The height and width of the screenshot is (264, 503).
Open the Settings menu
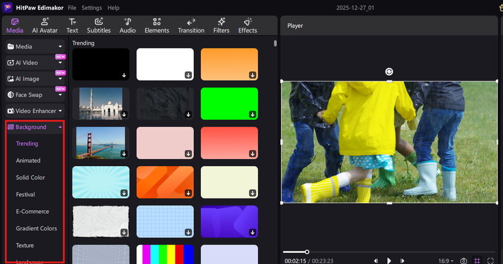tap(91, 8)
